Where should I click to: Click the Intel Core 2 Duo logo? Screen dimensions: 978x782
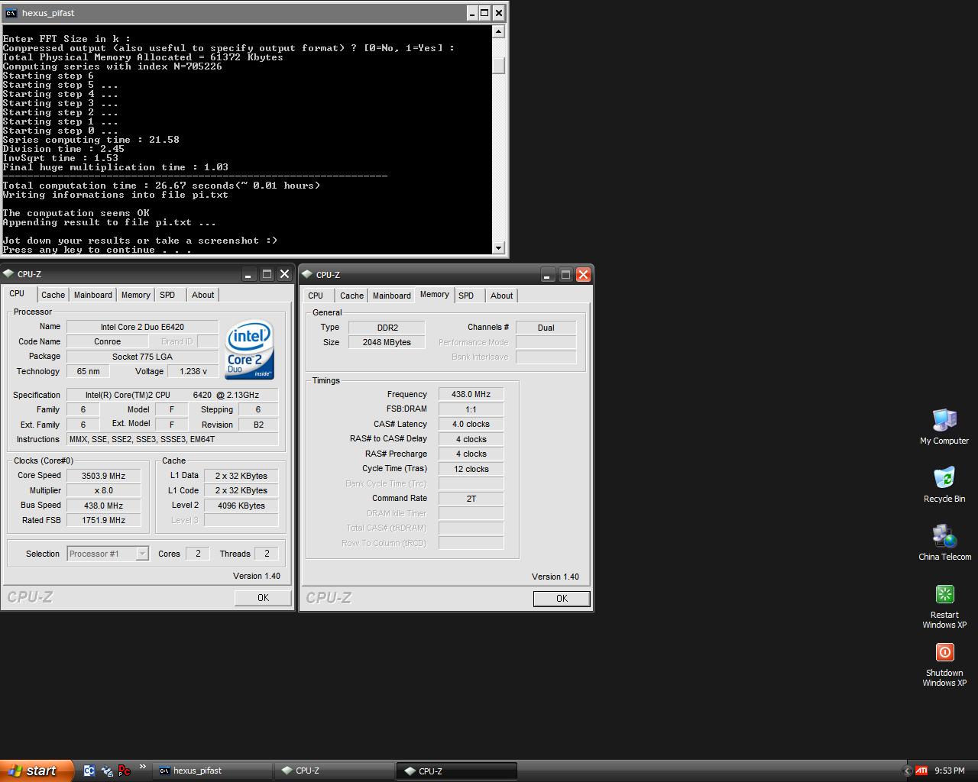point(249,349)
